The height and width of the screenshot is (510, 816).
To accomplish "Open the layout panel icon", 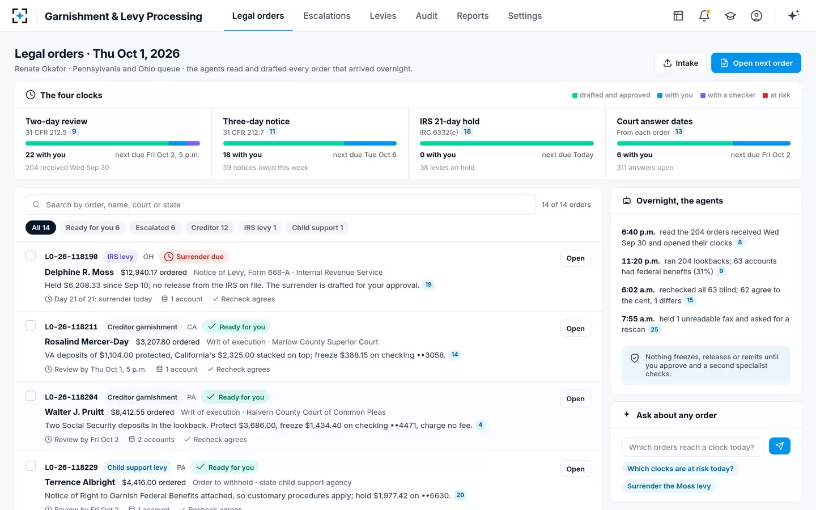I will [678, 16].
